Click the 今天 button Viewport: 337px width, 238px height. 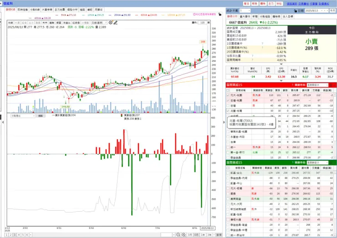332,10
